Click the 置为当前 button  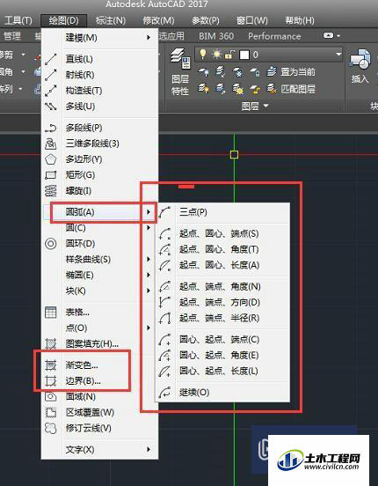pyautogui.click(x=291, y=72)
